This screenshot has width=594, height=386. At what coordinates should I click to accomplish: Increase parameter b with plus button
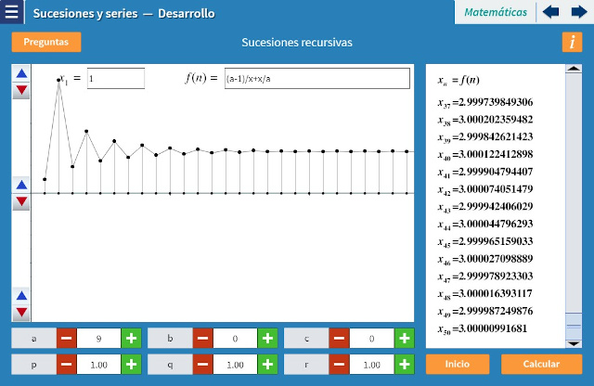pyautogui.click(x=267, y=339)
